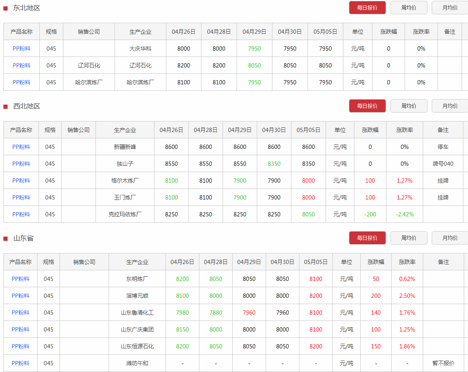Click 独山子 producer cell
This screenshot has width=468, height=372.
pyautogui.click(x=125, y=164)
